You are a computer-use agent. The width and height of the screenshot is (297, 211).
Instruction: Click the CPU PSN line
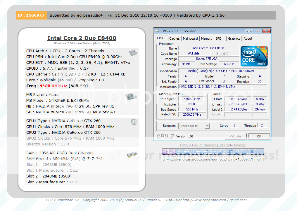click(x=75, y=57)
